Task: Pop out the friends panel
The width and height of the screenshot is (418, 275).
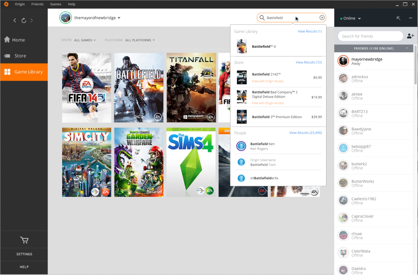Action: 398,18
